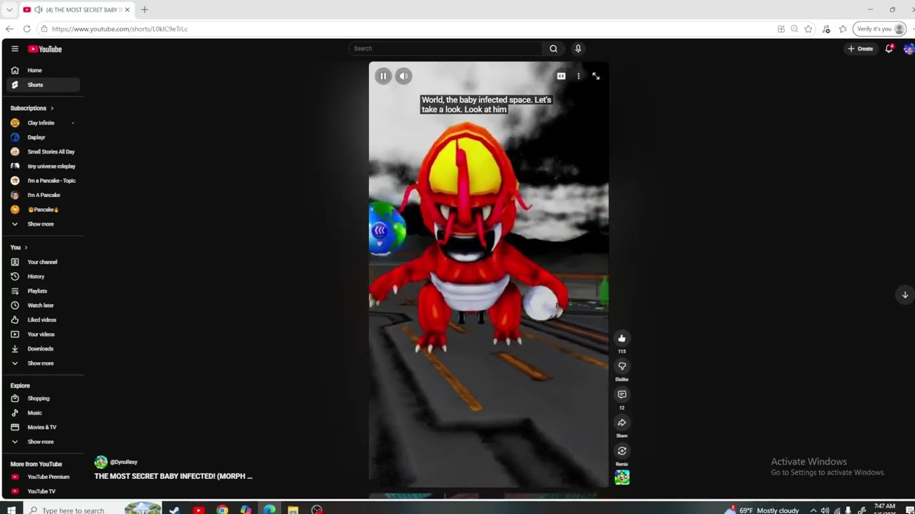Open Playlists
The image size is (915, 514).
(x=43, y=291)
